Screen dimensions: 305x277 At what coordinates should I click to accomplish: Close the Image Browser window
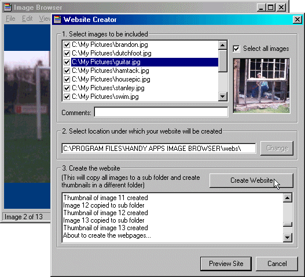point(281,8)
